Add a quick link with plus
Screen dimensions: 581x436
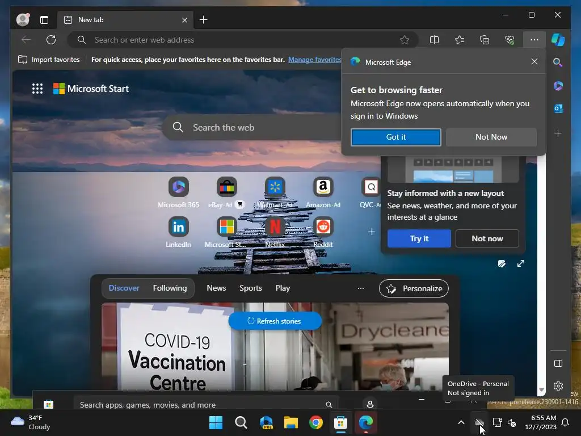pyautogui.click(x=371, y=232)
